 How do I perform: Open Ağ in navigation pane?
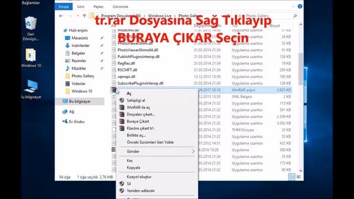(x=71, y=112)
